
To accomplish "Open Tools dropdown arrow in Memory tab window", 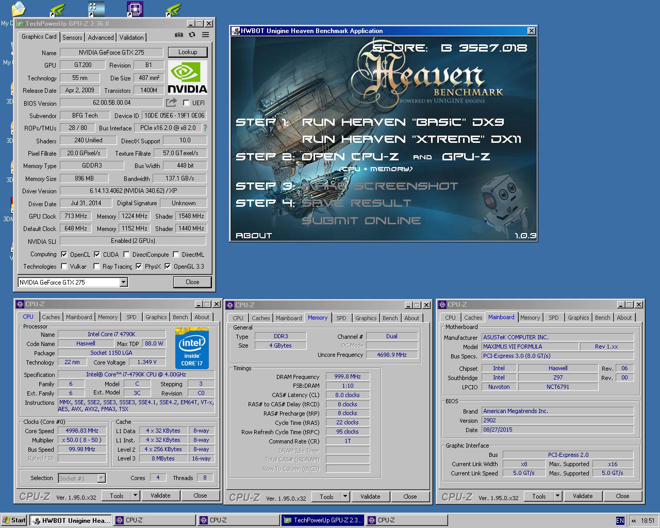I will click(x=345, y=497).
